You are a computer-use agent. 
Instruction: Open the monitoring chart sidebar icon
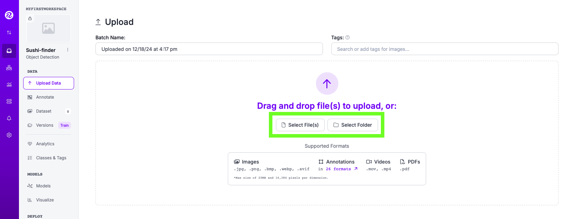click(9, 85)
